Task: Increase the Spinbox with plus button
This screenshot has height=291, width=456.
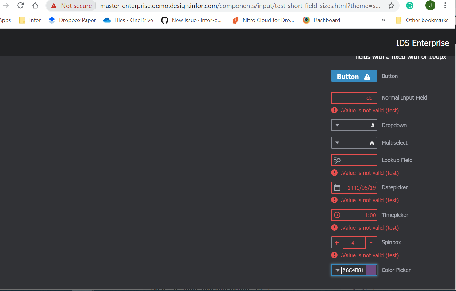Action: 337,243
